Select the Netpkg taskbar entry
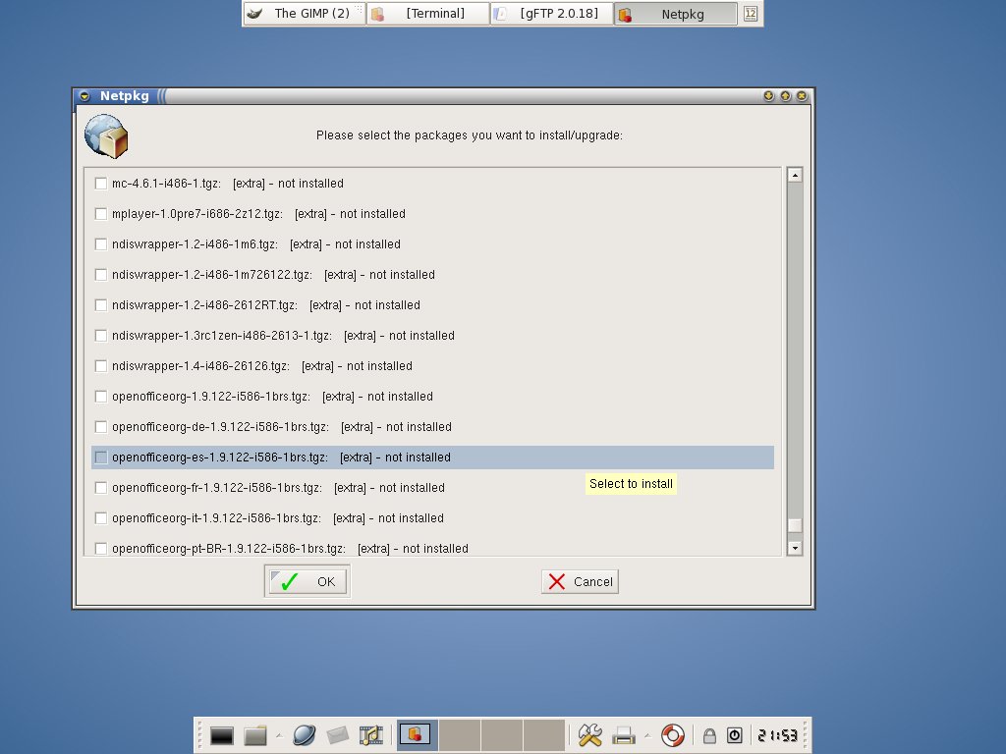The height and width of the screenshot is (754, 1006). tap(676, 14)
